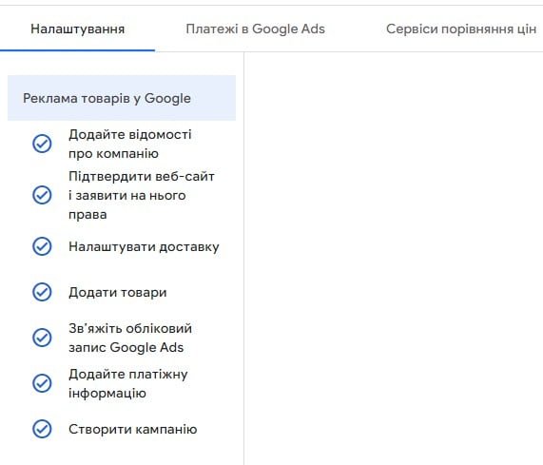Open the Сервіси порівняння цін tab
The image size is (543, 465).
(x=461, y=29)
